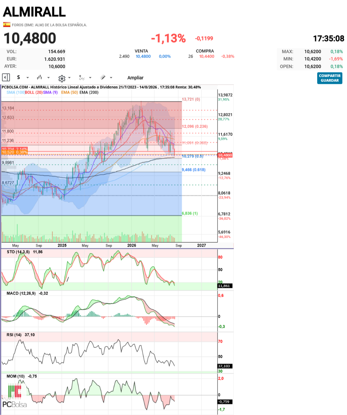The width and height of the screenshot is (347, 415).
Task: Click the OPEN value 10,6200
Action: tap(313, 66)
